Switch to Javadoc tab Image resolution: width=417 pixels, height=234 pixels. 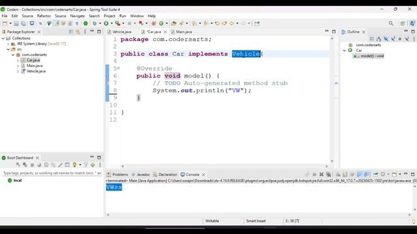click(141, 174)
